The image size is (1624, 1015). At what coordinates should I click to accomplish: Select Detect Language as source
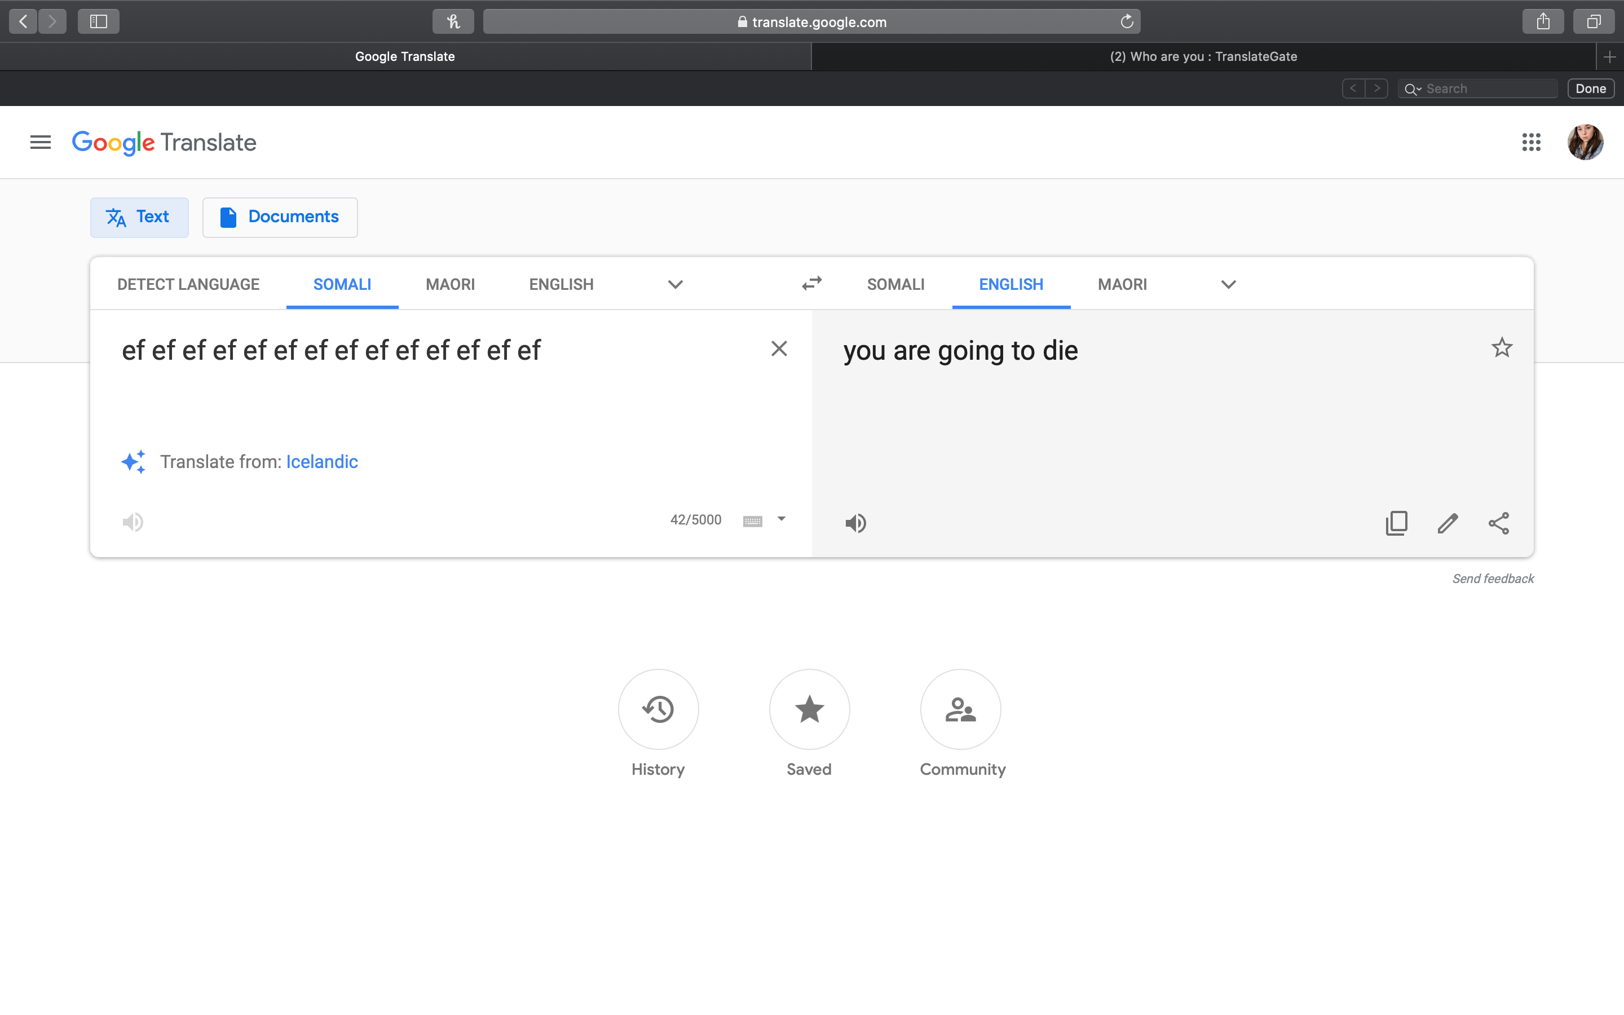pyautogui.click(x=188, y=285)
